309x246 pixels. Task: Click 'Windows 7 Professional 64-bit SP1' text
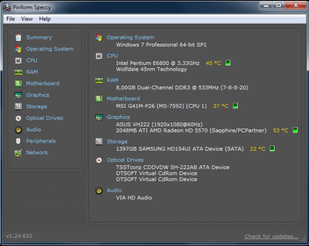161,45
